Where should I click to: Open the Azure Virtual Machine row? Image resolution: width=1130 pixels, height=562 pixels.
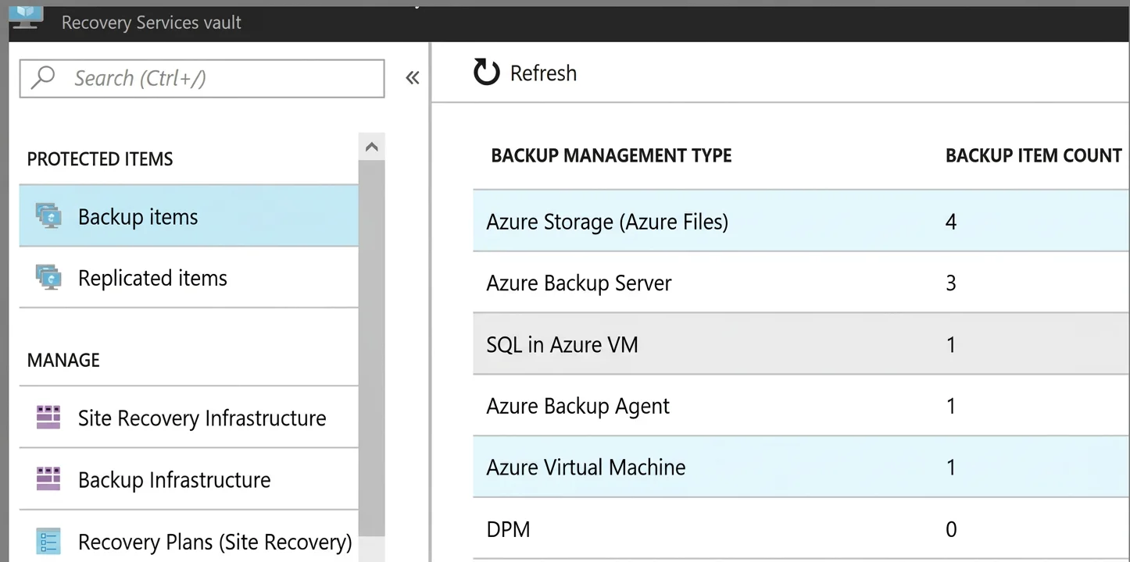(801, 467)
